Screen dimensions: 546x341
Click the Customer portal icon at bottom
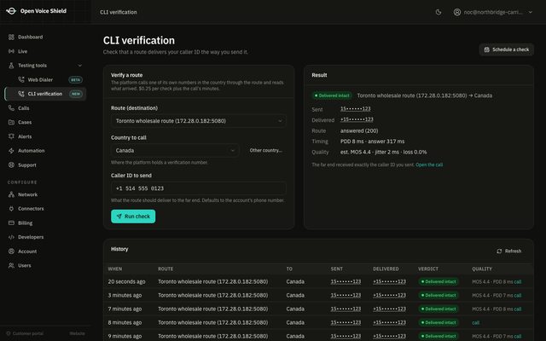[x=9, y=333]
